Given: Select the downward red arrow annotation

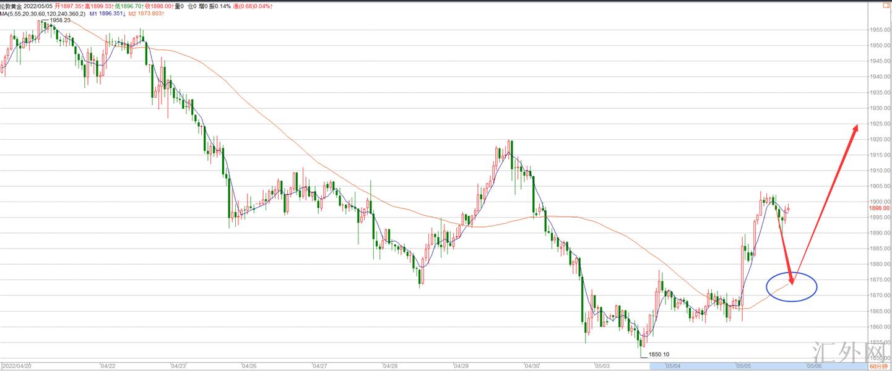Looking at the screenshot, I should [x=786, y=254].
